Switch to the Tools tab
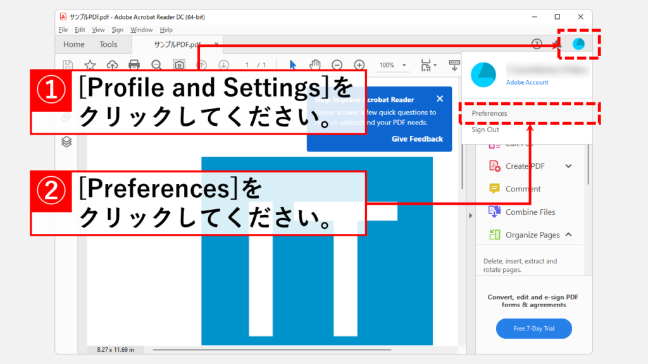 tap(108, 44)
